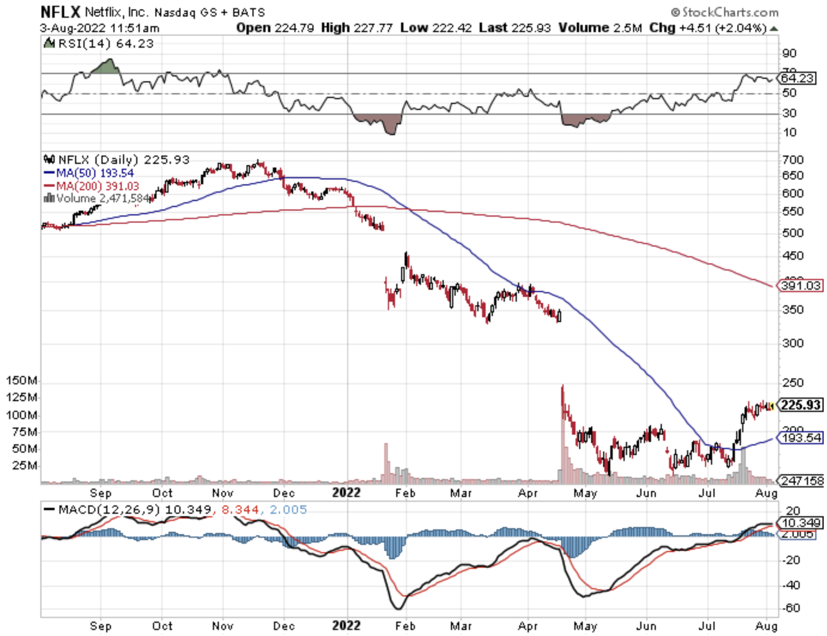Click the 'NFLX (Daily) 225.93' legend label
The image size is (827, 636).
(x=124, y=160)
